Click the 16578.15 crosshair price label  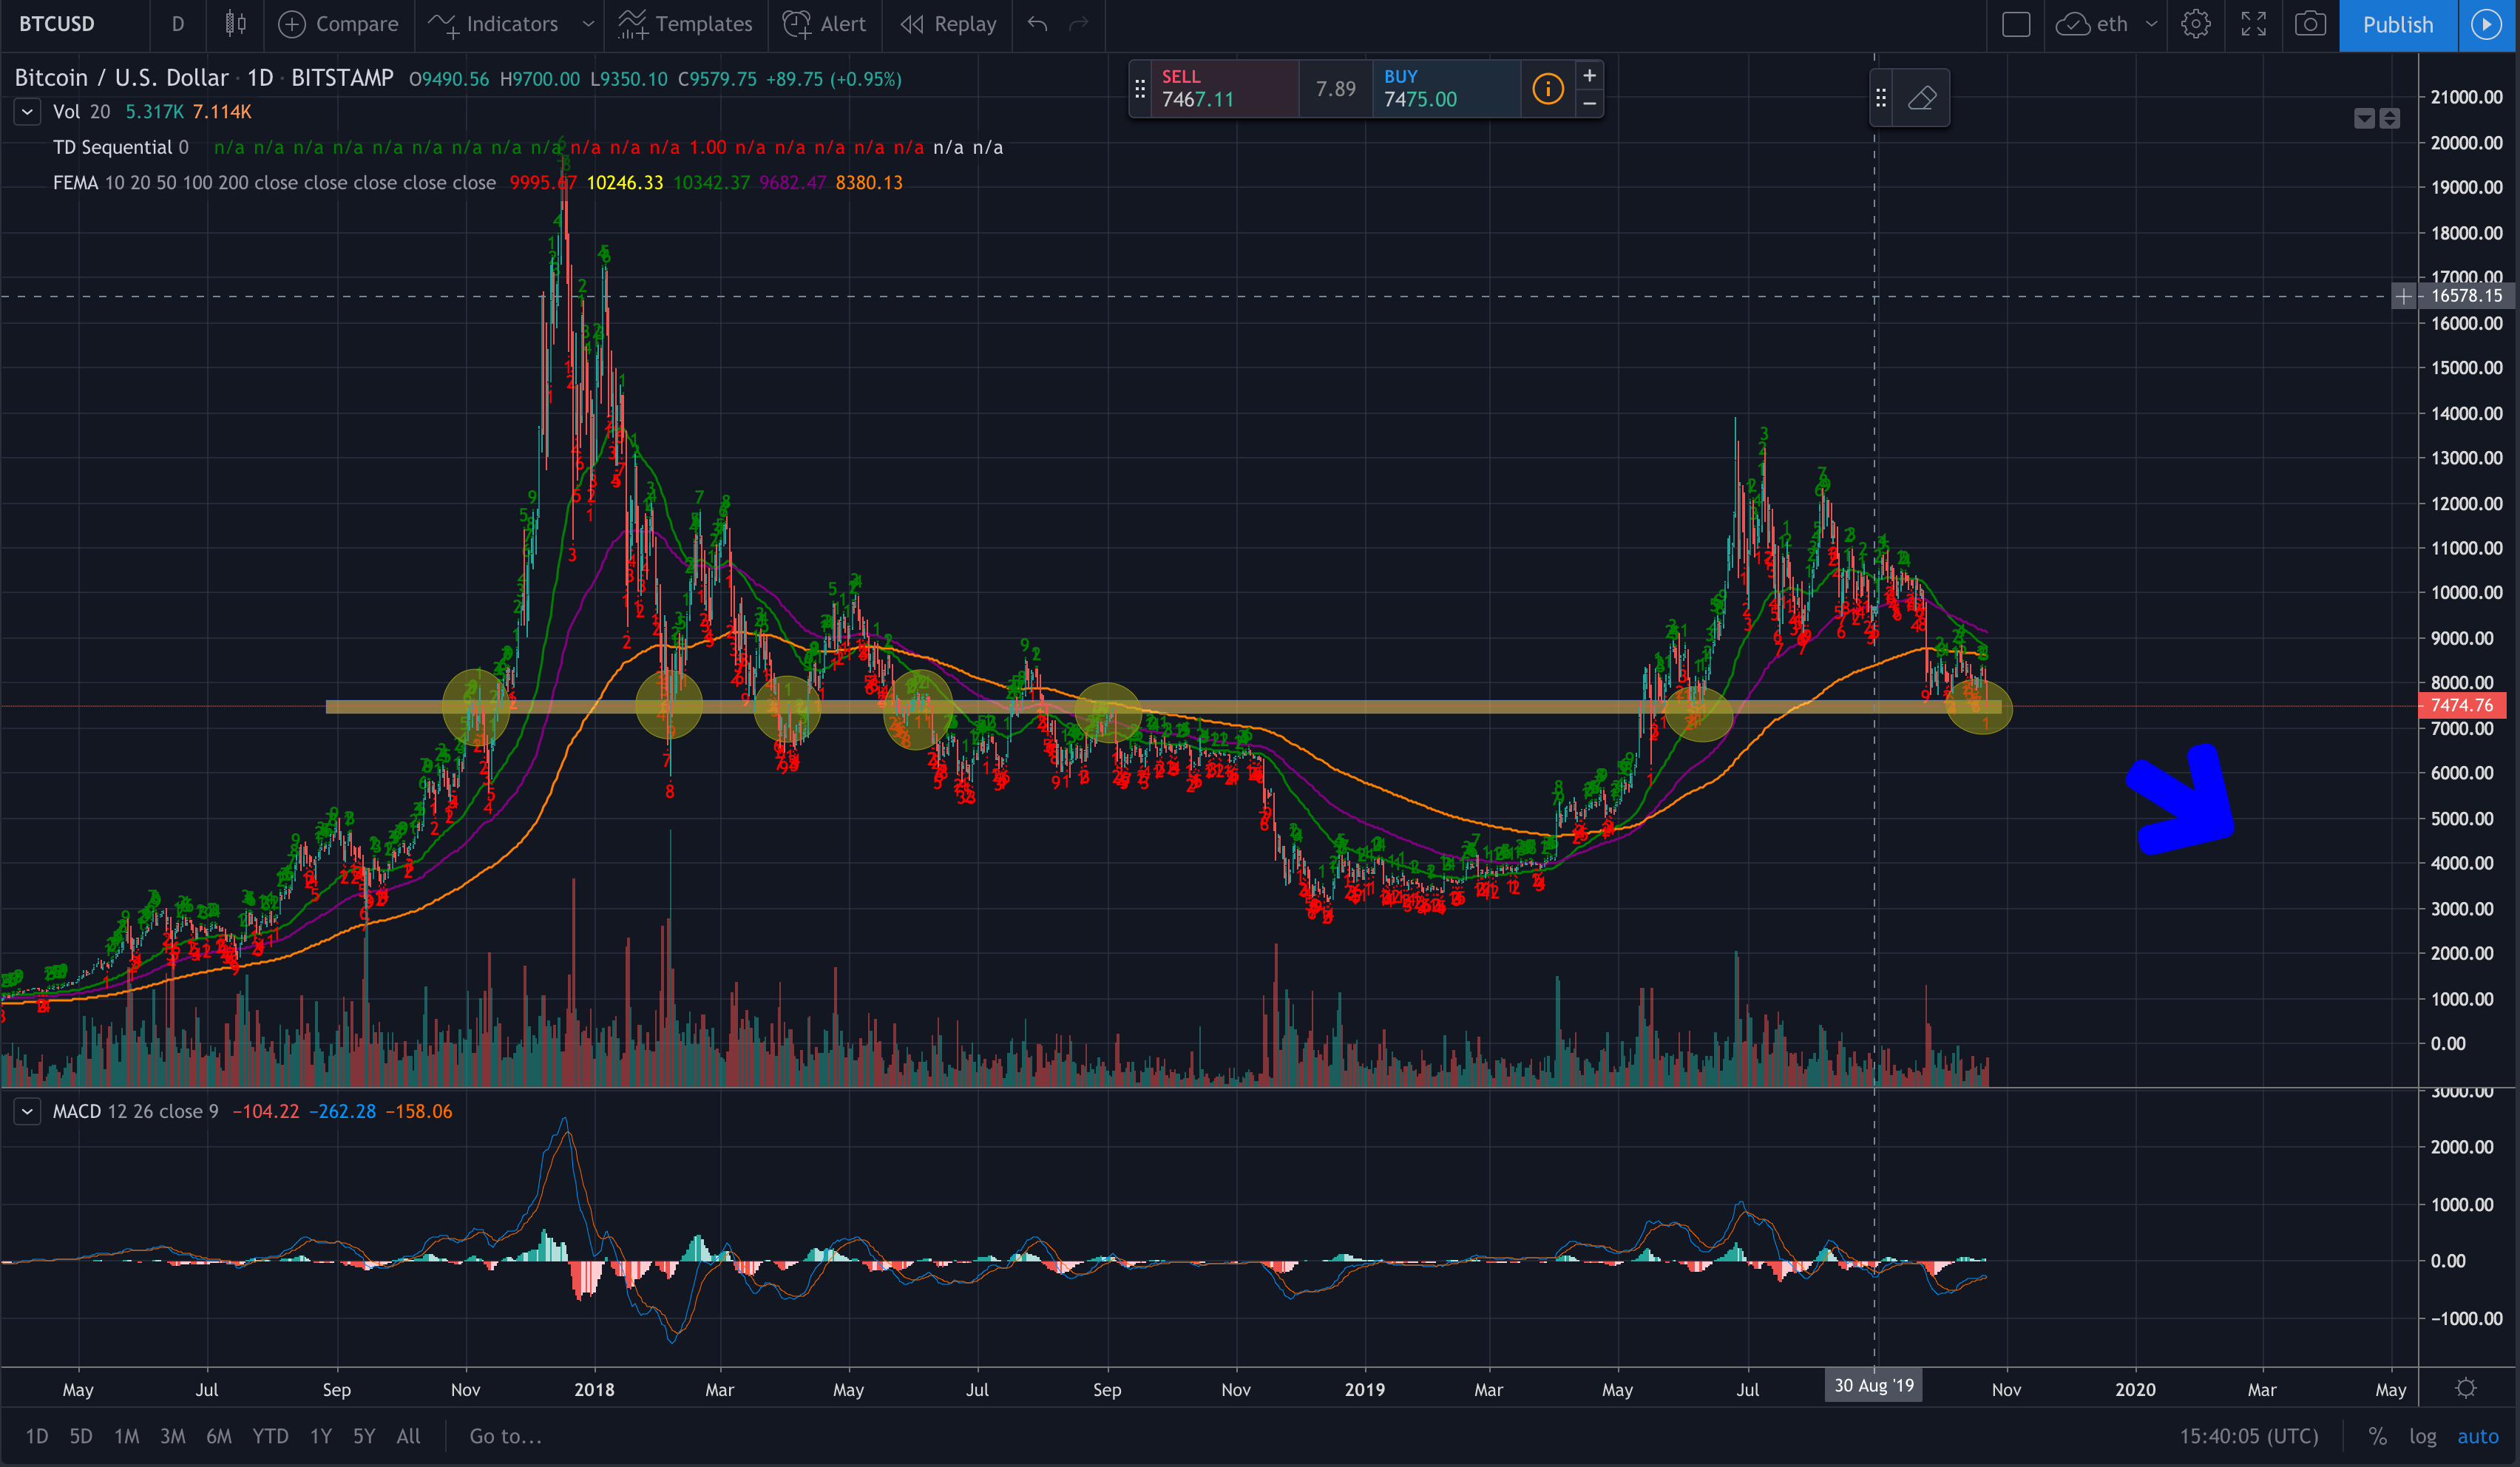coord(2466,296)
